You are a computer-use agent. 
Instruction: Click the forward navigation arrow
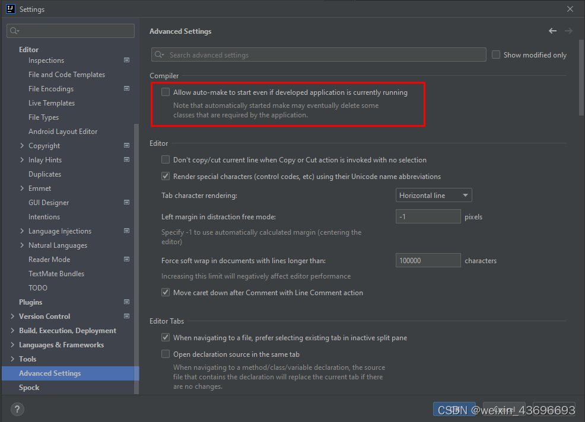tap(568, 31)
